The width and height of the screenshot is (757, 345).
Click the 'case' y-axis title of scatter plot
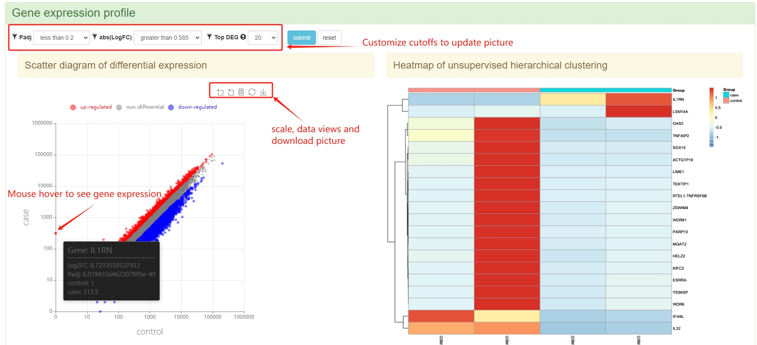click(x=26, y=217)
